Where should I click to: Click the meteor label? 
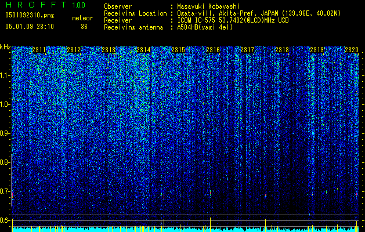point(82,18)
